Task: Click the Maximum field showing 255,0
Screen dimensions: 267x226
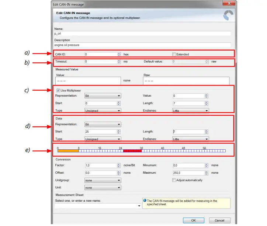Action: tap(189, 173)
